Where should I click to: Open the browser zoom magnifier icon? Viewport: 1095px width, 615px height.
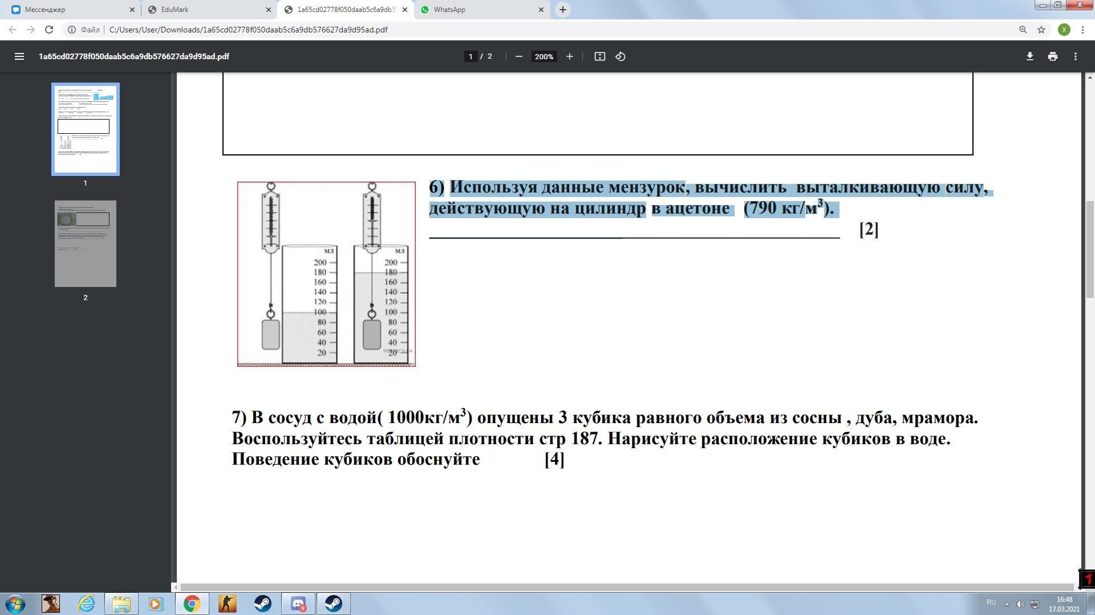click(x=1023, y=30)
